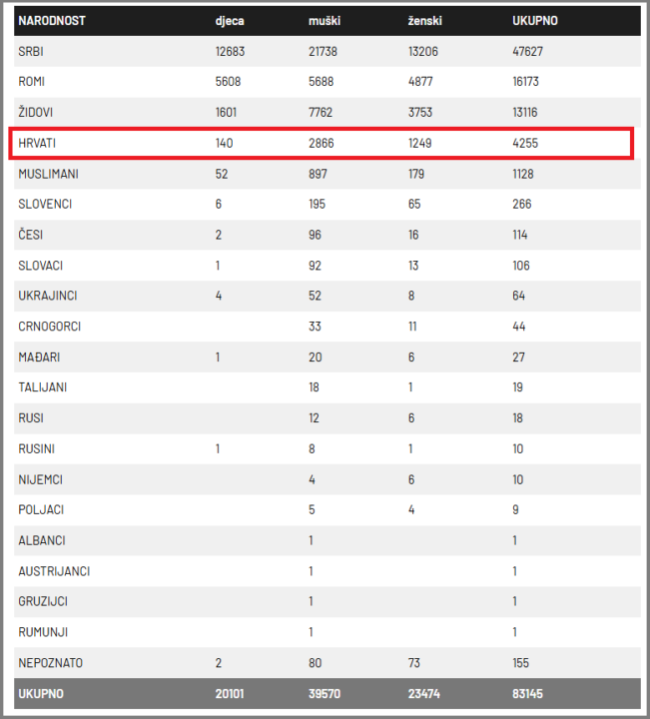Select the HRVATI total value 4255
Viewport: 650px width, 719px height.
[x=525, y=144]
